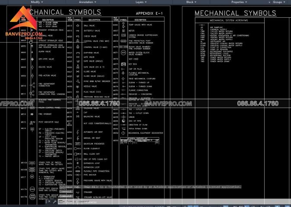291x207 pixels.
Task: Expand the Properties panel dropdown
Action: (239, 2)
